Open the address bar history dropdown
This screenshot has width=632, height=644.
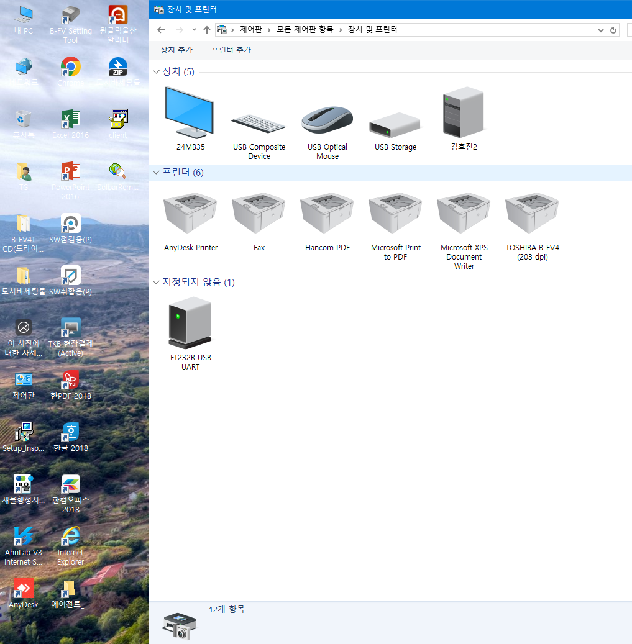point(600,30)
